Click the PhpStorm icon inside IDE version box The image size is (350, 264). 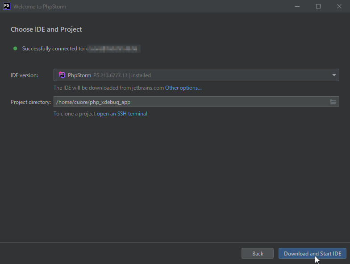point(62,75)
